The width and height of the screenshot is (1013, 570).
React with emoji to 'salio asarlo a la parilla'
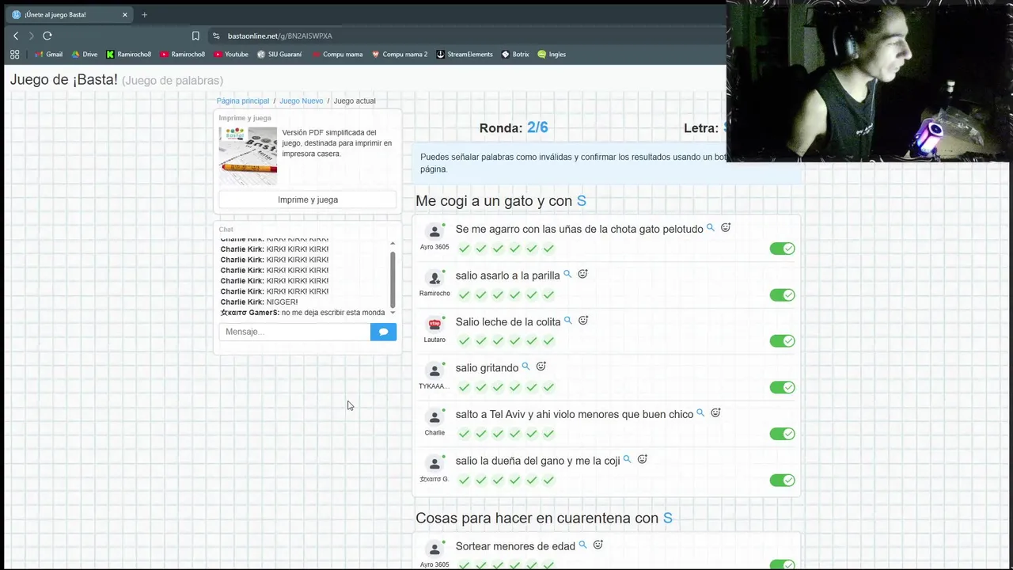(x=582, y=274)
